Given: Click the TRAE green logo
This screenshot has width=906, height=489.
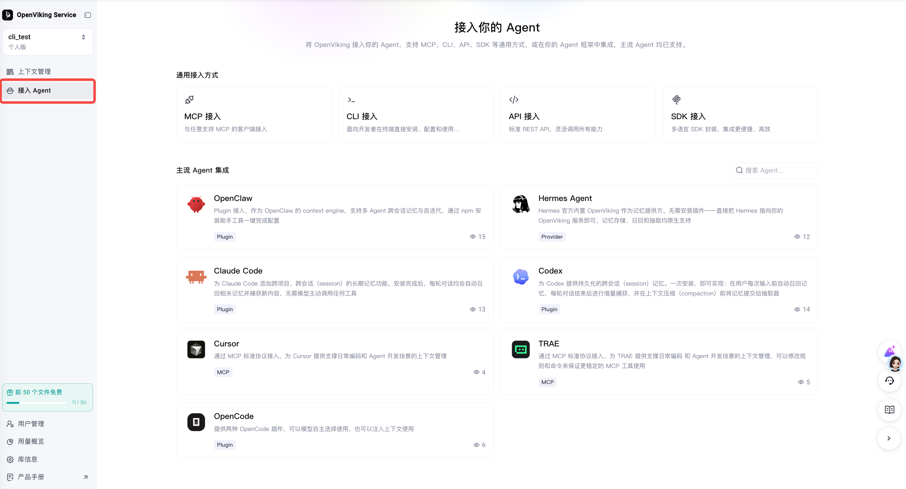Looking at the screenshot, I should (x=521, y=349).
